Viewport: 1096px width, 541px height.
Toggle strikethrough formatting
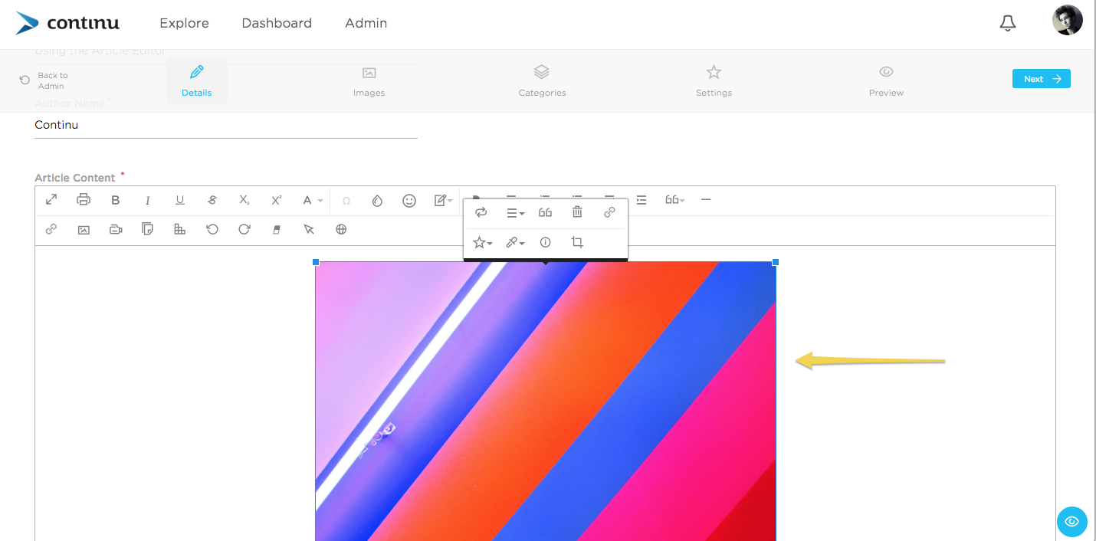tap(212, 200)
